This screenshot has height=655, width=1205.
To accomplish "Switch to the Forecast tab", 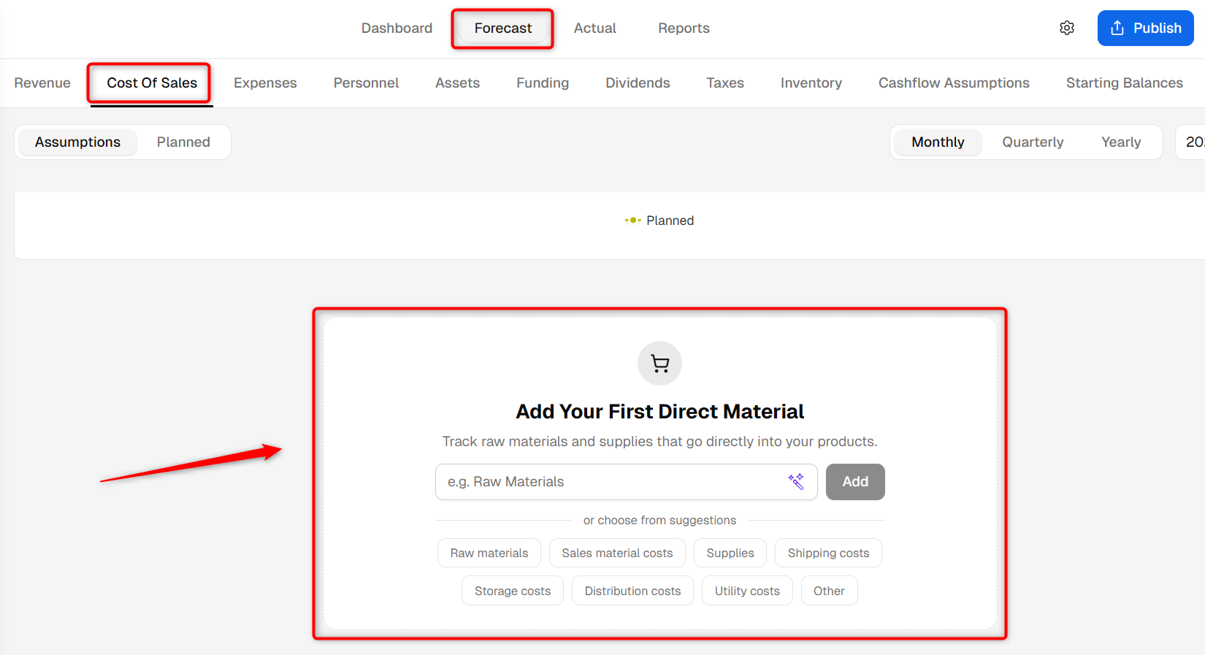I will (x=503, y=28).
